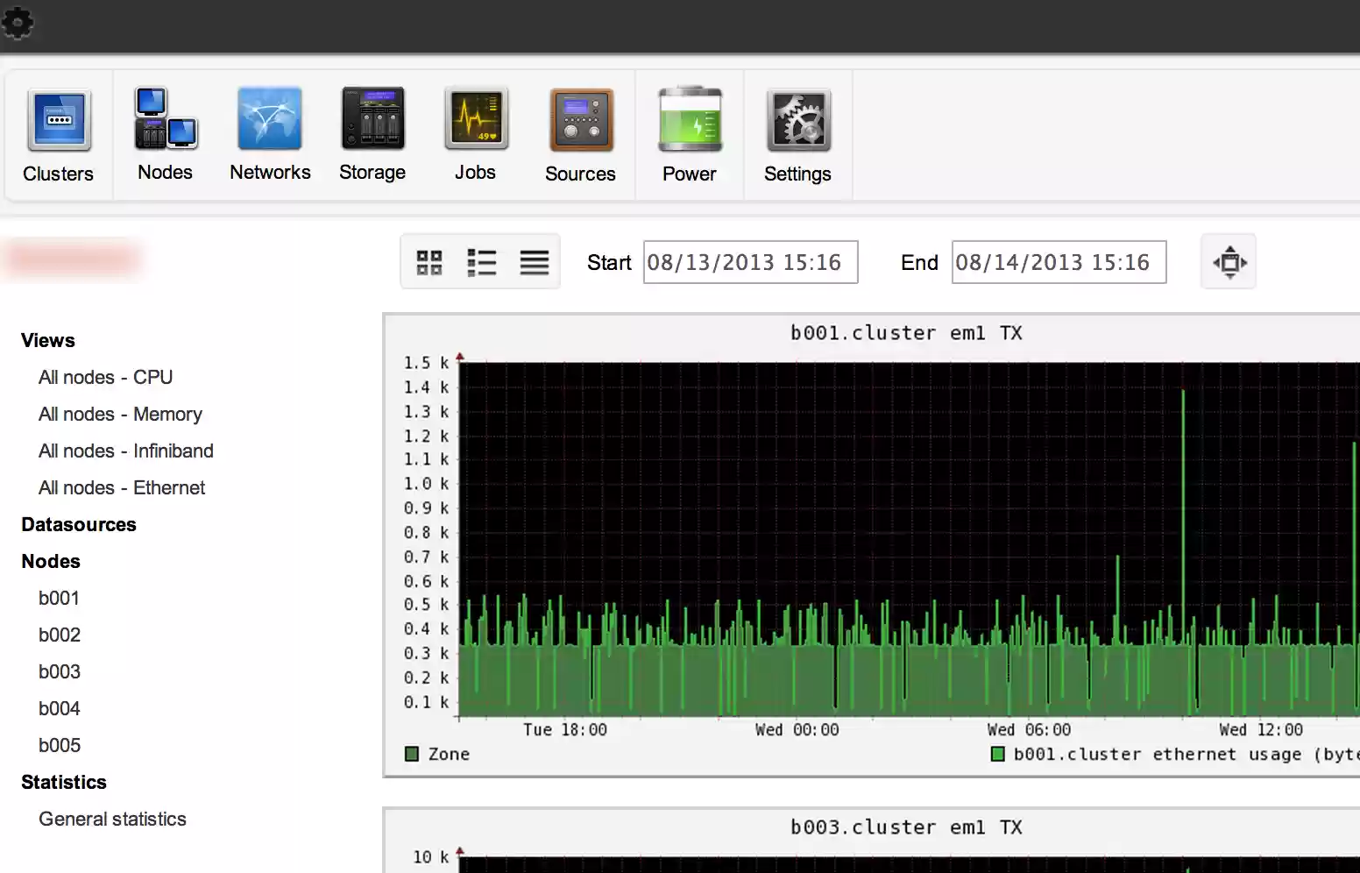Open the gear menu in the top bar
1360x873 pixels.
[x=18, y=24]
